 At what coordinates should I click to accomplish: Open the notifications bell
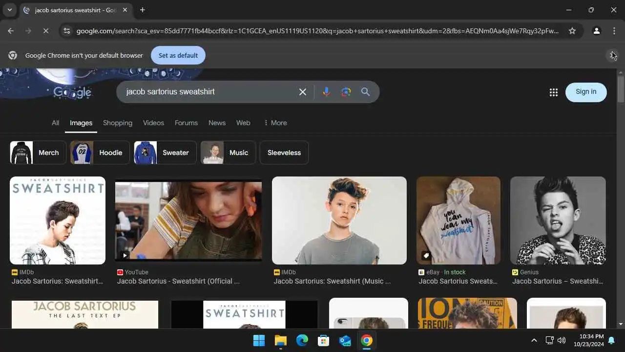[611, 340]
